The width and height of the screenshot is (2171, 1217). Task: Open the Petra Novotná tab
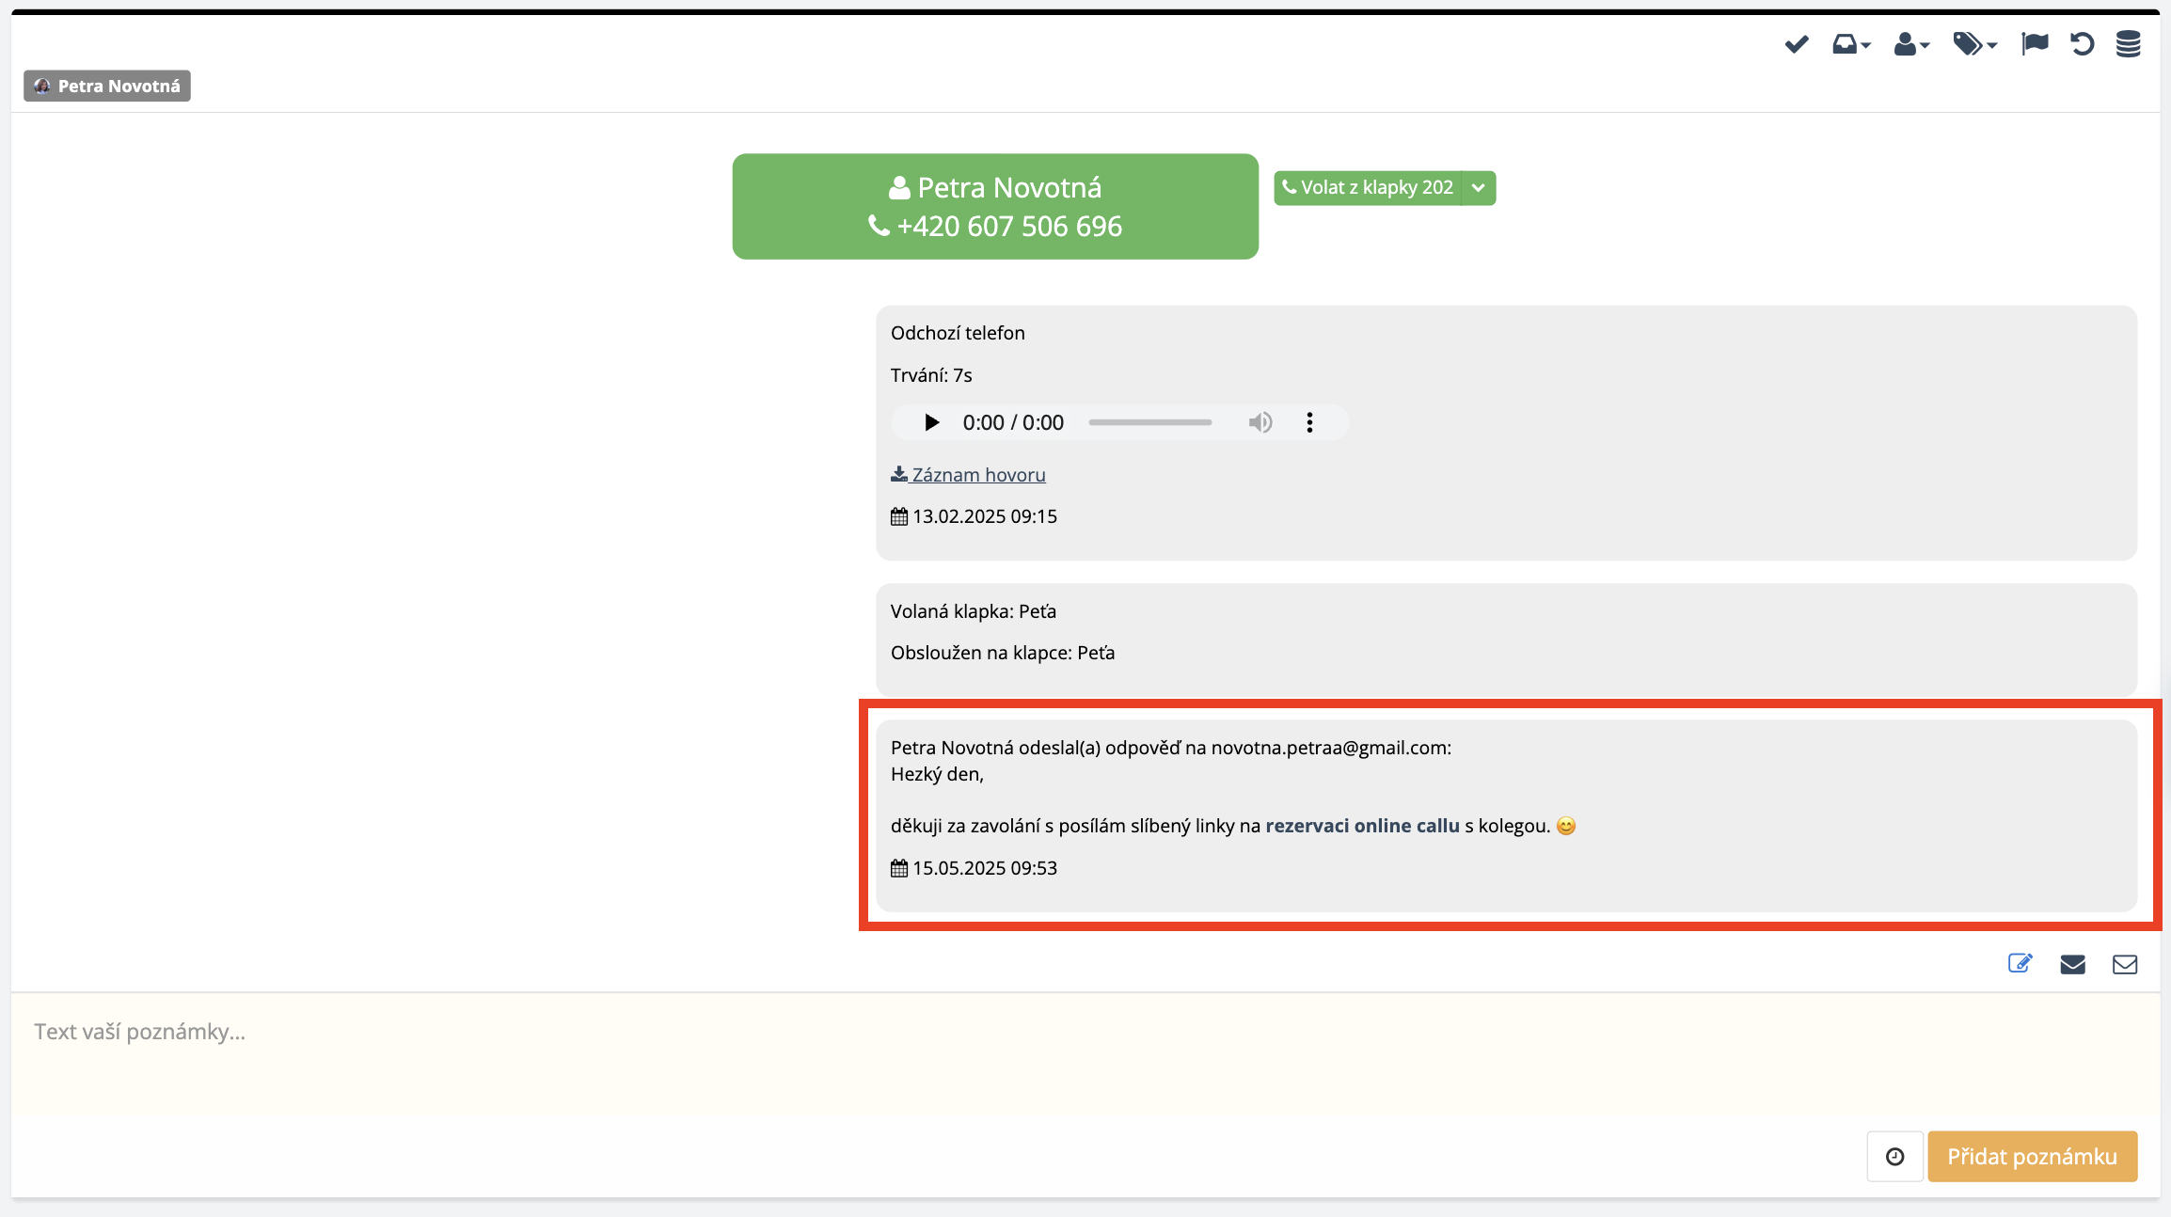pyautogui.click(x=107, y=86)
